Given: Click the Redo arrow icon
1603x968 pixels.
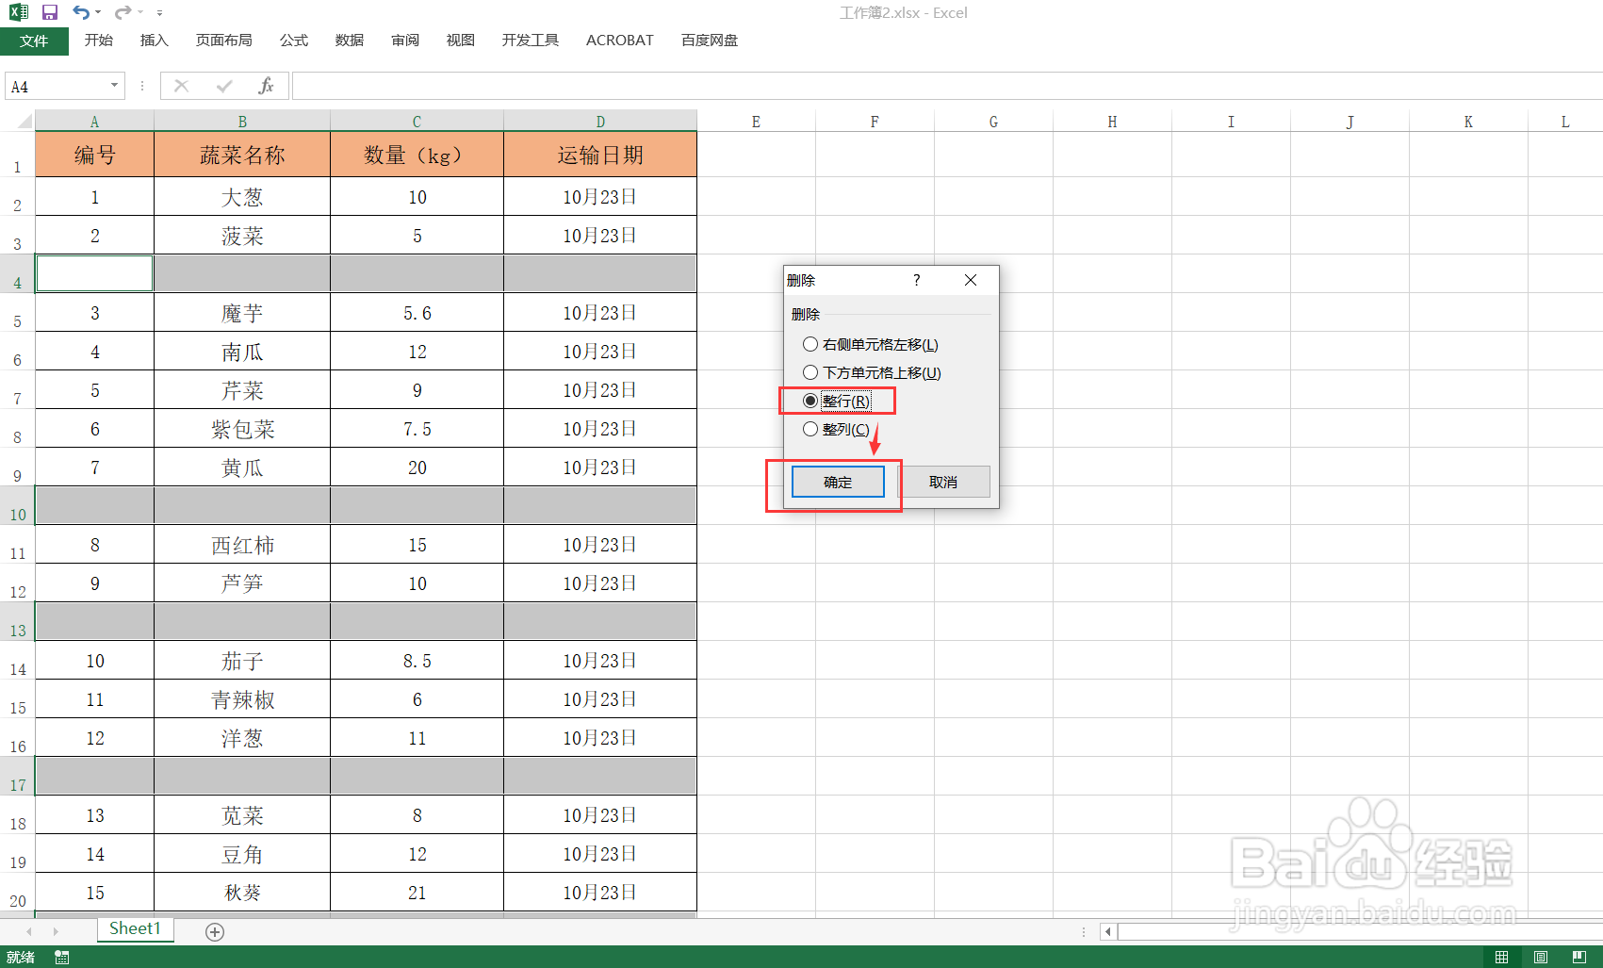Looking at the screenshot, I should 123,12.
